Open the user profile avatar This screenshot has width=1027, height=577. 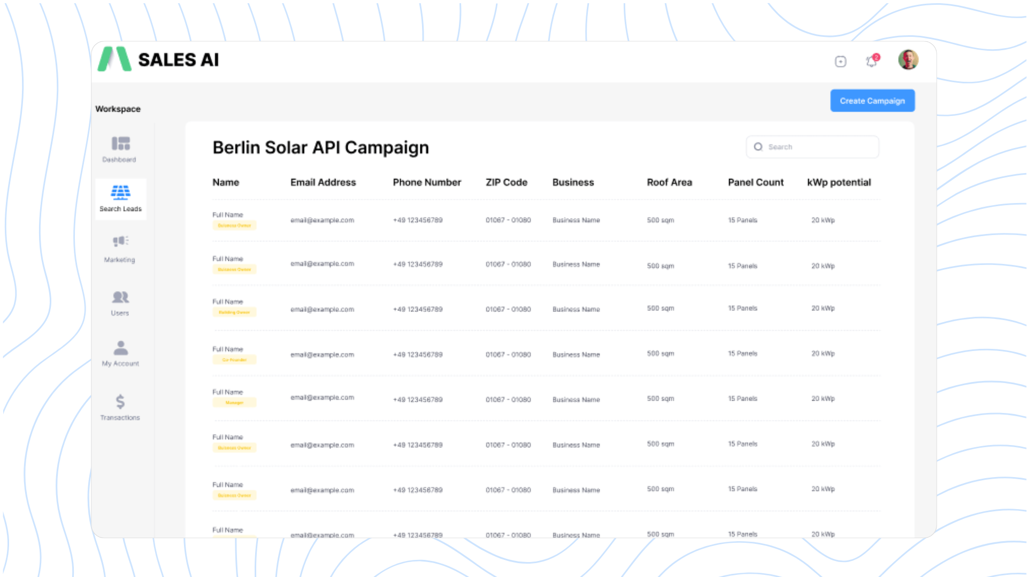[x=908, y=60]
